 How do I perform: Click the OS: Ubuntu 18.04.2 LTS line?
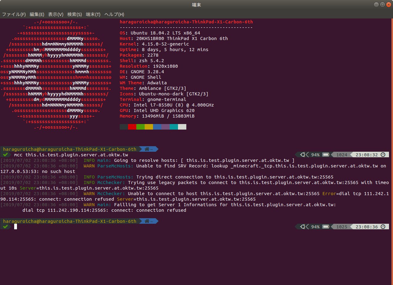(x=160, y=33)
